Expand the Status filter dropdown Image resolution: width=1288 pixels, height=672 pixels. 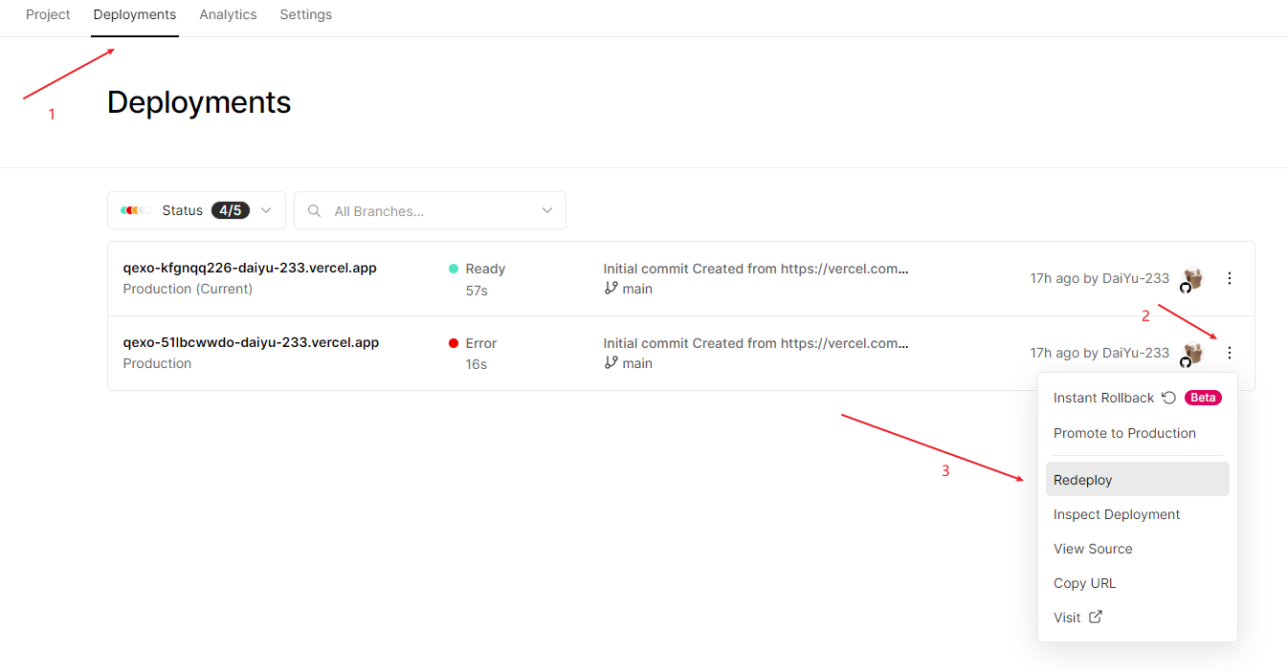[266, 210]
